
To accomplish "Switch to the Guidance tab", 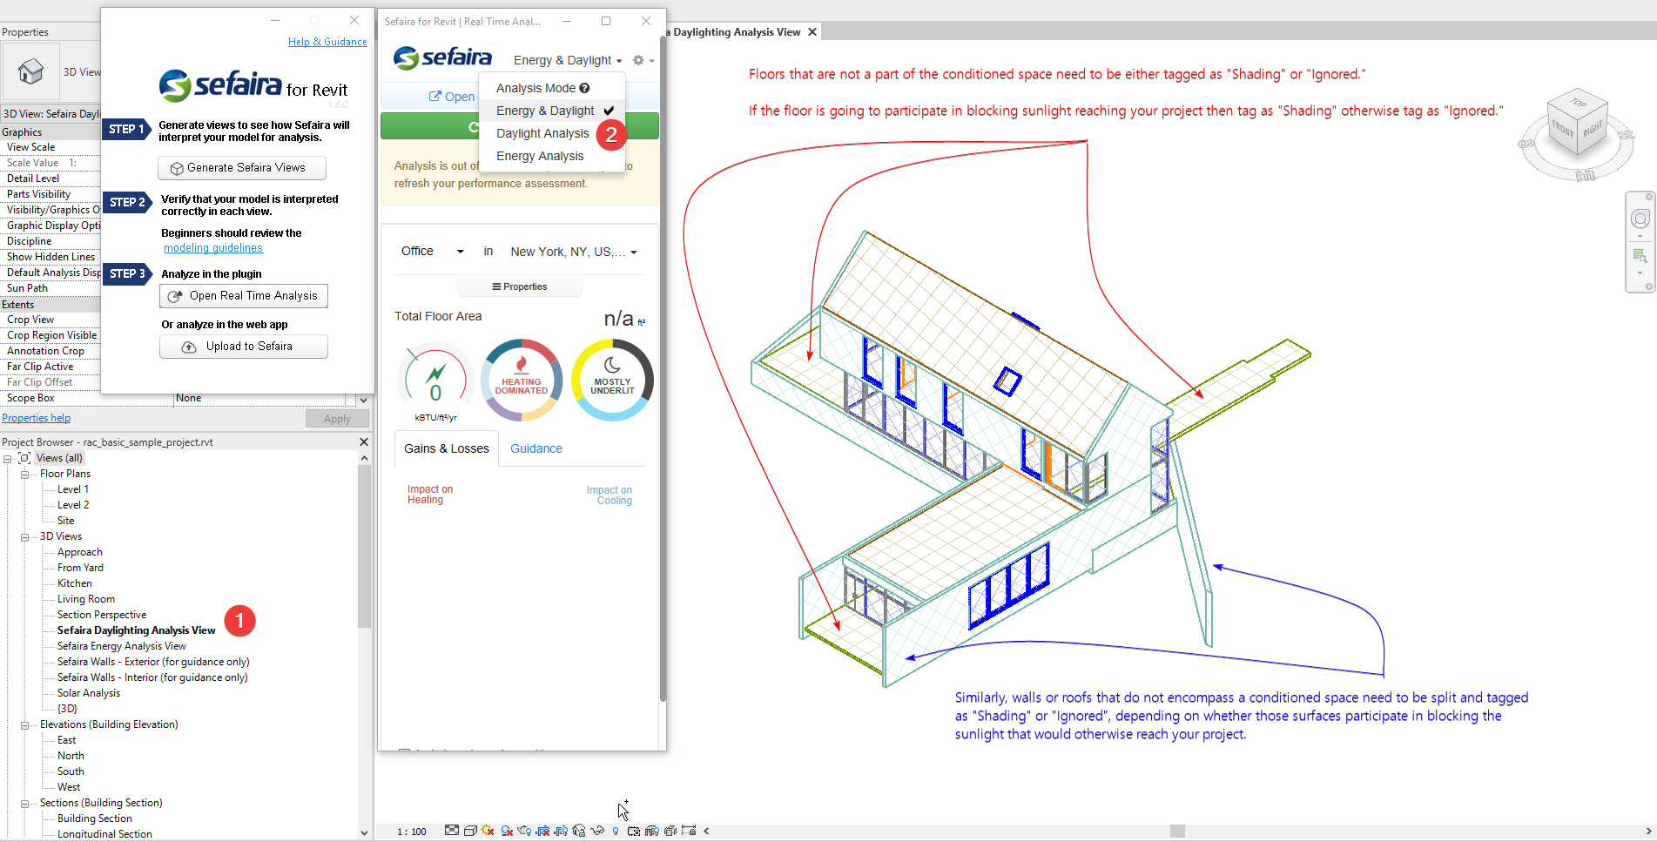I will tap(536, 448).
